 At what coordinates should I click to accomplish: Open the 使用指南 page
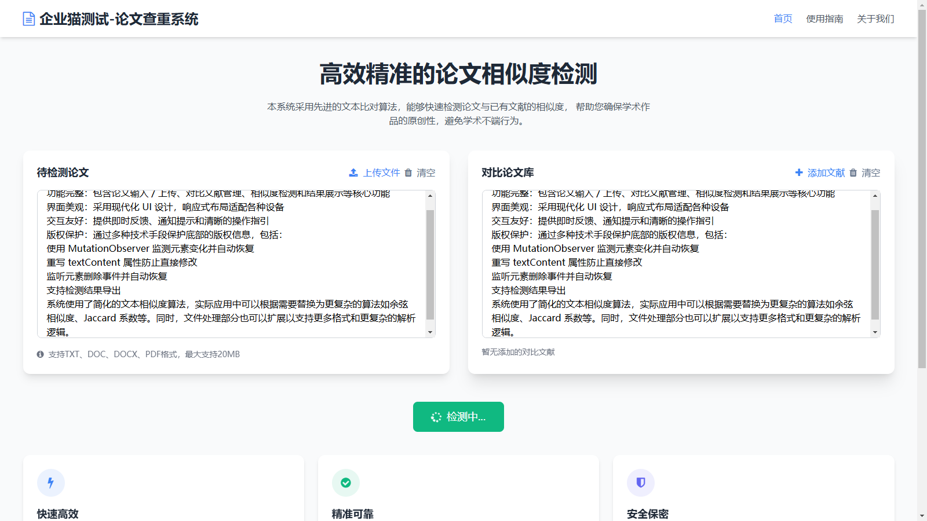(824, 18)
